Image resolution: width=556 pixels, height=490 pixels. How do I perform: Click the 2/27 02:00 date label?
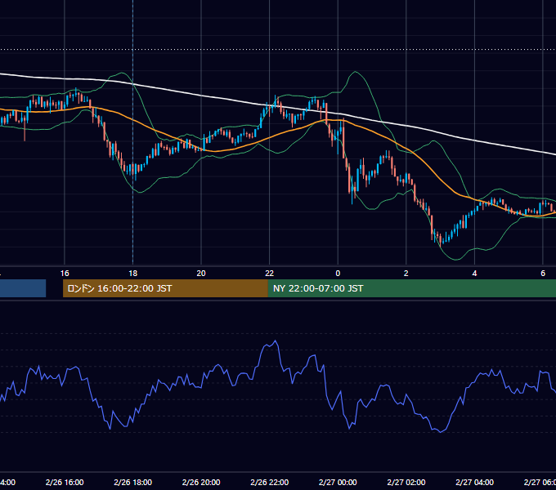point(406,482)
